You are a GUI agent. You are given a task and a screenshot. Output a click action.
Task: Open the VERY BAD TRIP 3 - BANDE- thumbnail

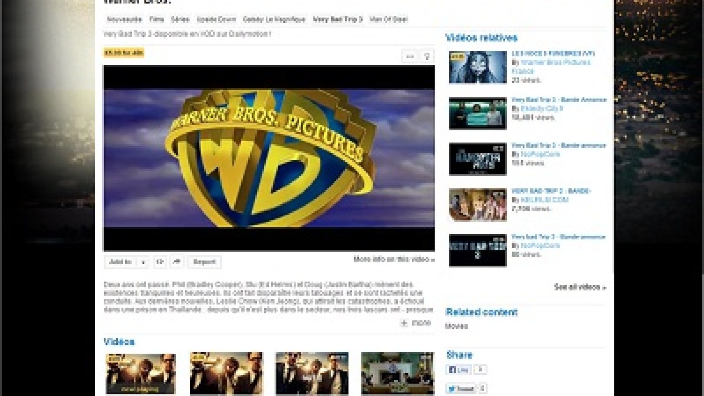(x=478, y=205)
